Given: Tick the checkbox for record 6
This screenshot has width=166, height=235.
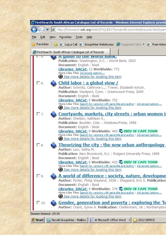Looking at the screenshot, I should [38, 83].
